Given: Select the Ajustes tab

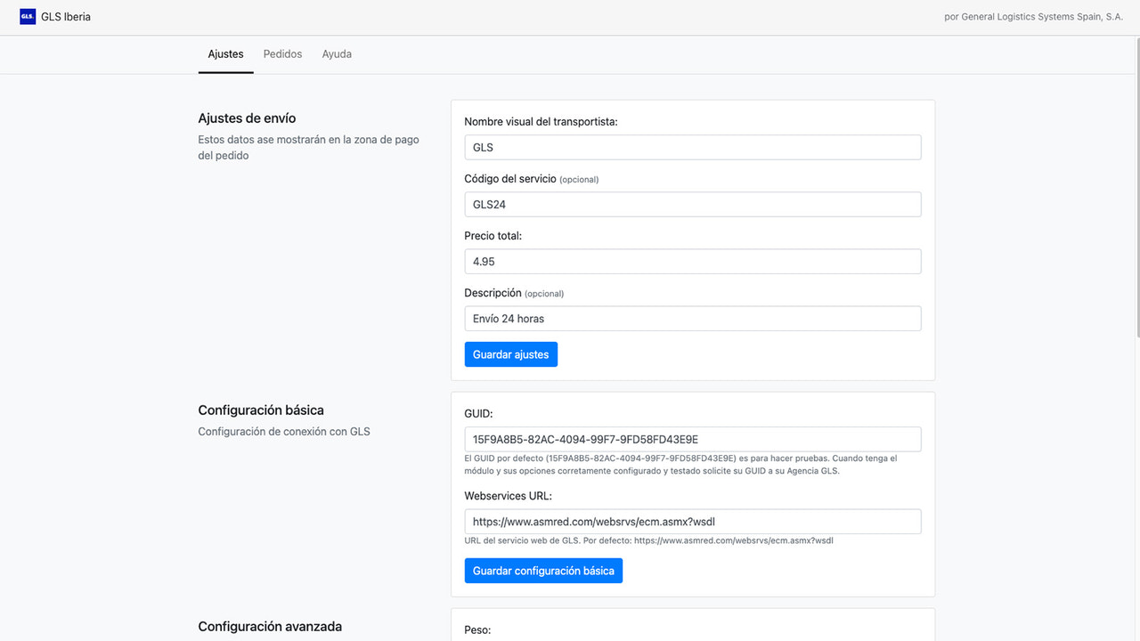Looking at the screenshot, I should (225, 53).
